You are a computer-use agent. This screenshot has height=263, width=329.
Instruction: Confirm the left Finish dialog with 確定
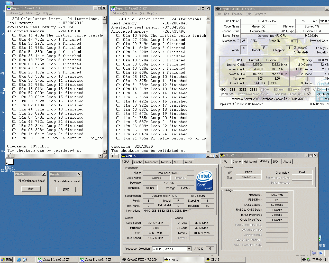31,189
